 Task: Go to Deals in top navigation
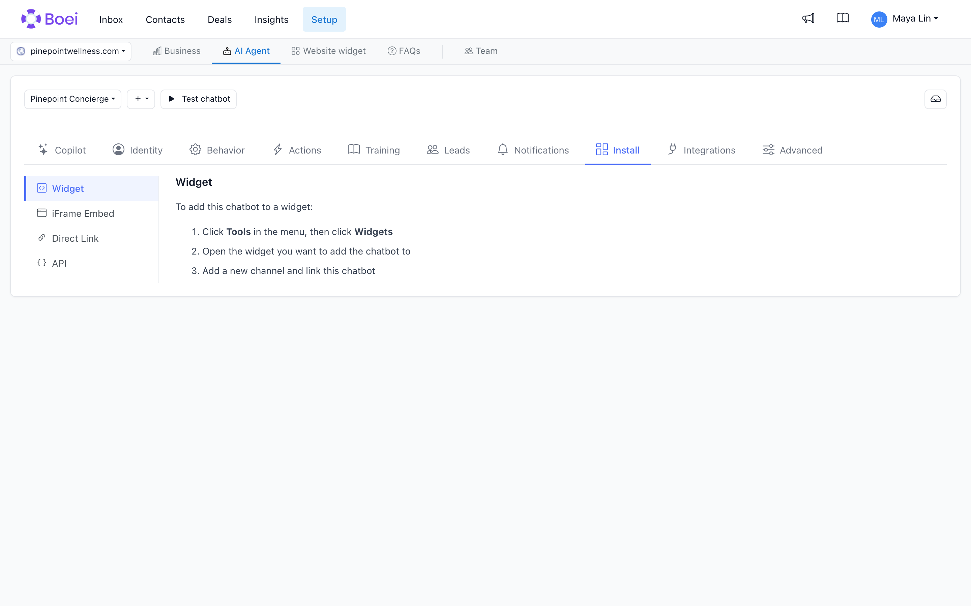(220, 19)
